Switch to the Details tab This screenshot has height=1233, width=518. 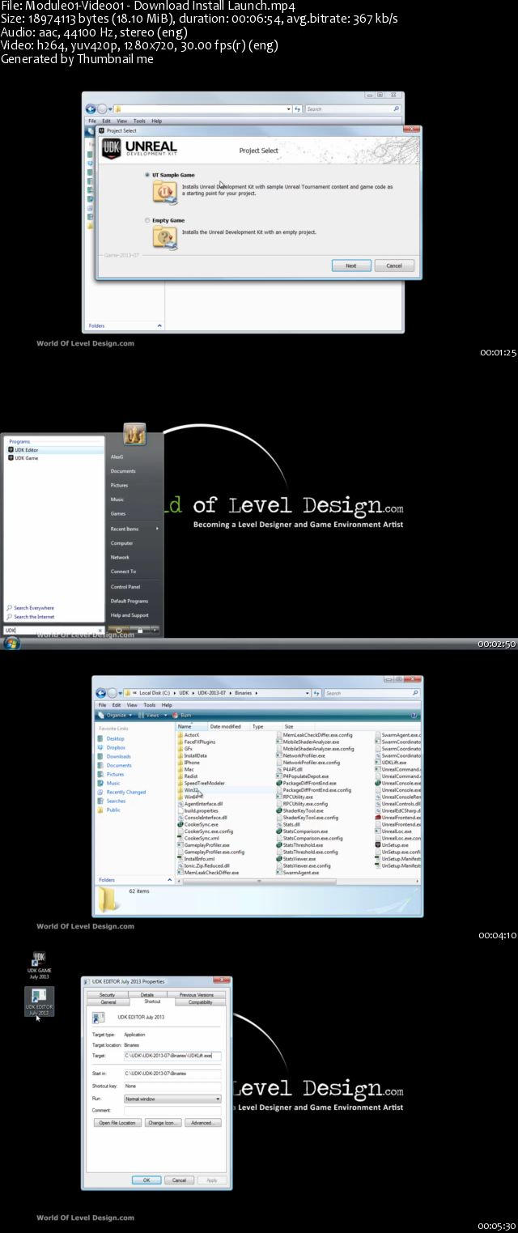(x=146, y=995)
